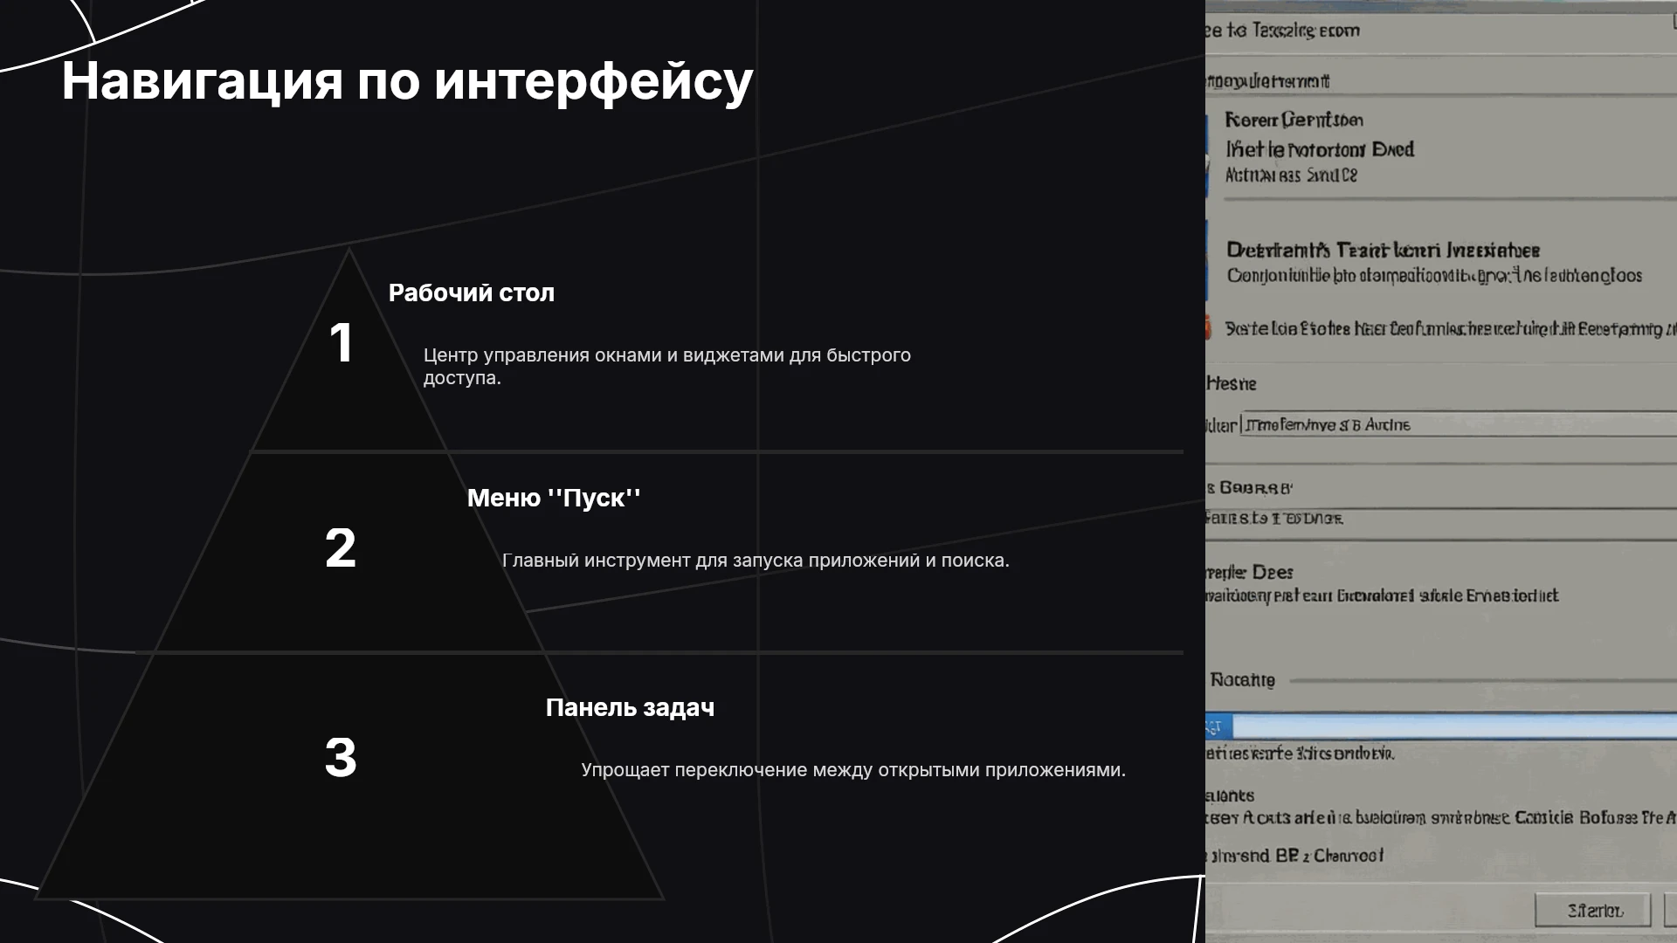1677x943 pixels.
Task: Click the desktop description 'Центр управления окнами'
Action: tap(667, 367)
